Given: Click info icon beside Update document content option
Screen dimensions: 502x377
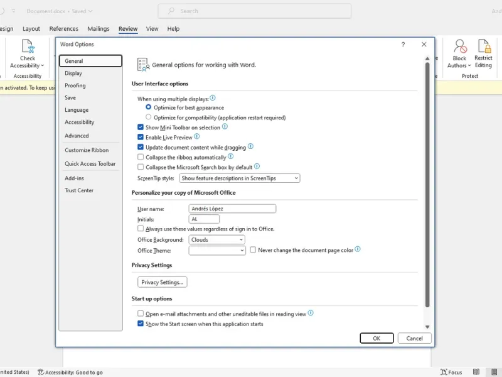Looking at the screenshot, I should tap(250, 146).
